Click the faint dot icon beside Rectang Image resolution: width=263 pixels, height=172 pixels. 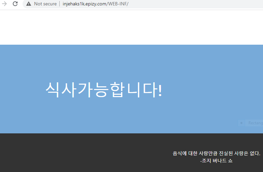241,123
